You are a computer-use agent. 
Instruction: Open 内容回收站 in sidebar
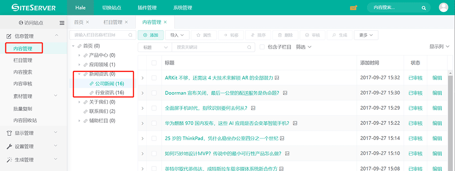coord(25,120)
